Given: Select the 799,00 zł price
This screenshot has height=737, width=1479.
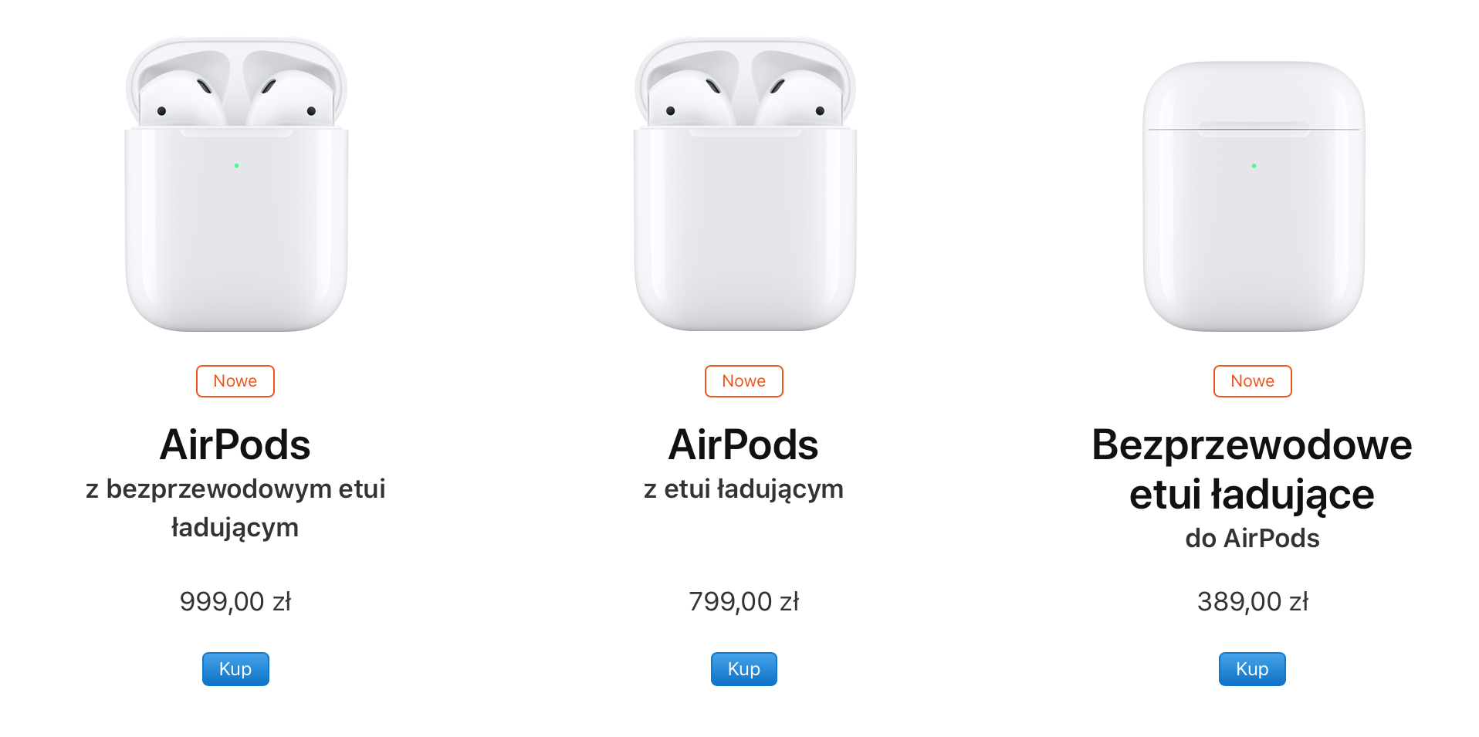Looking at the screenshot, I should (744, 601).
